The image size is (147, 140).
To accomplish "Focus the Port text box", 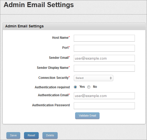I will [104, 48].
